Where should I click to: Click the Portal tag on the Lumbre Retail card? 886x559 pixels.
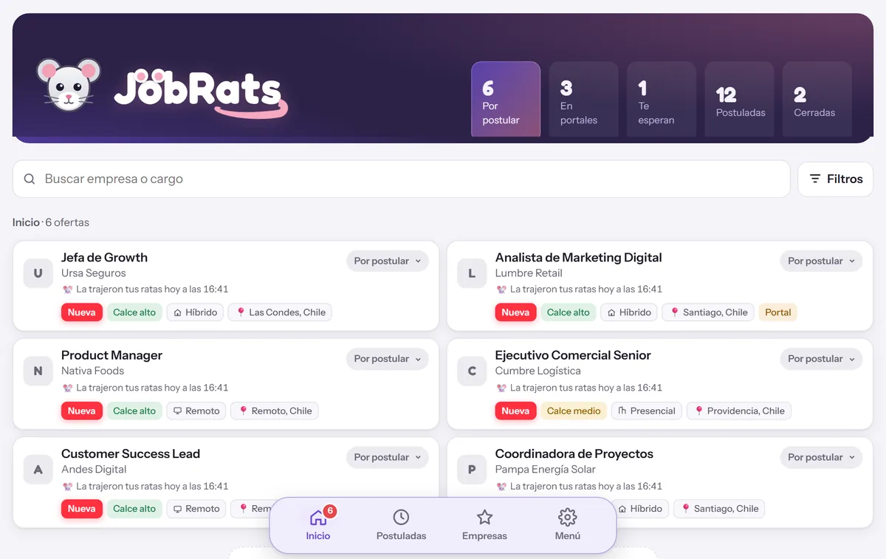[778, 312]
